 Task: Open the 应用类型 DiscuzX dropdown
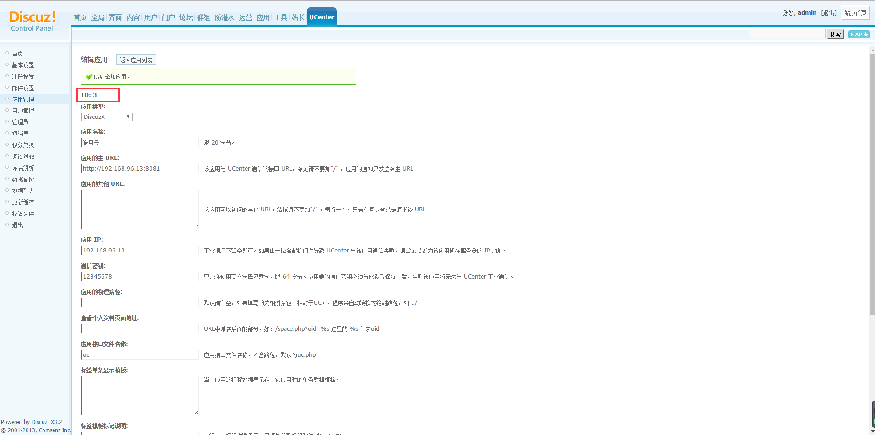107,117
